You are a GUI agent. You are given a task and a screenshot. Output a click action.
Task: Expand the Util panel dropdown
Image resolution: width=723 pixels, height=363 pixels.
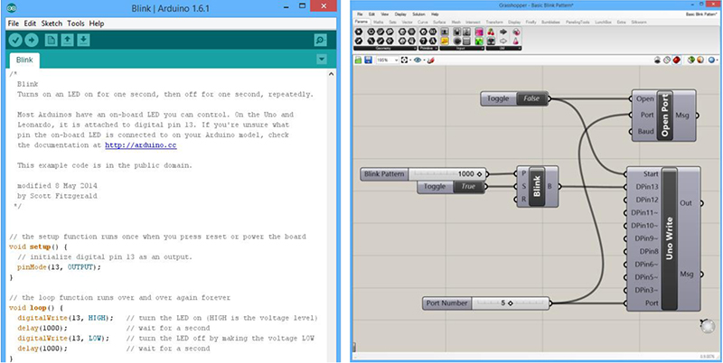pyautogui.click(x=519, y=48)
